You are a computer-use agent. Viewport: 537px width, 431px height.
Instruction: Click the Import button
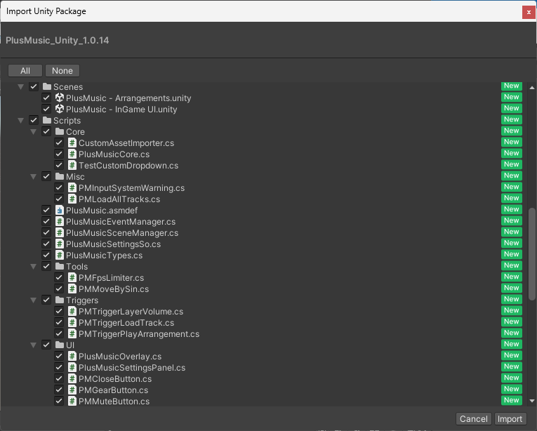[x=510, y=418]
